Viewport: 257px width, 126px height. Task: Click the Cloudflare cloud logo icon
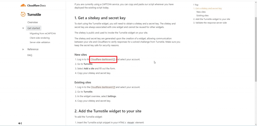tap(23, 6)
